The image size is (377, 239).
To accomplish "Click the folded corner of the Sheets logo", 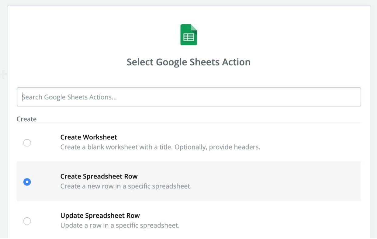I will 194,27.
